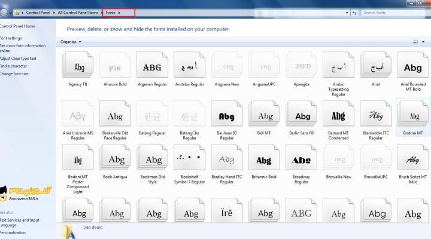Select the Browallia New font icon
This screenshot has width=431, height=239.
pyautogui.click(x=338, y=157)
